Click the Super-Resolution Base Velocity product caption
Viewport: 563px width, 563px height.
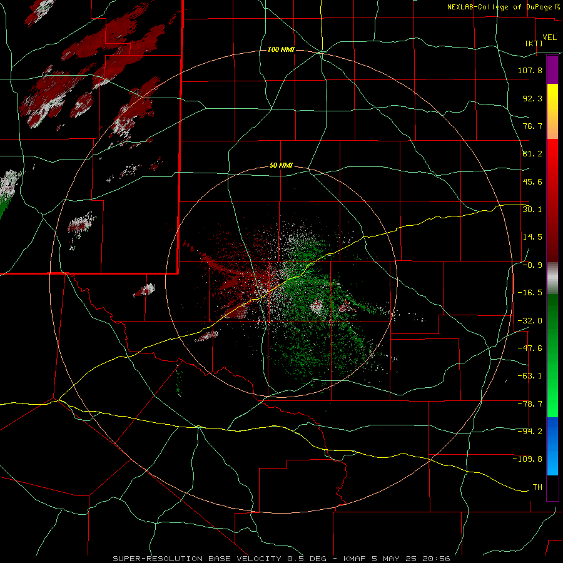[x=281, y=559]
